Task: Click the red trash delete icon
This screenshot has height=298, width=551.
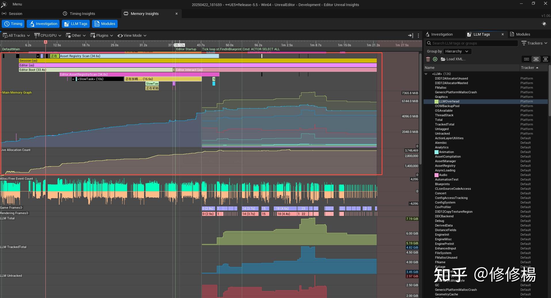Action: tap(428, 59)
